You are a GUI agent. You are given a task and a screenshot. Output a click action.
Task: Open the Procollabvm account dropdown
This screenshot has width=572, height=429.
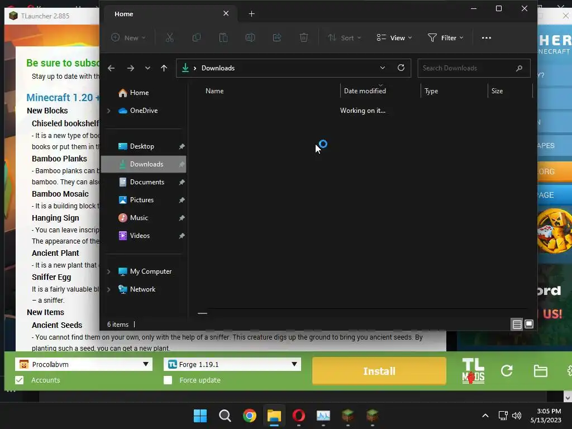(x=84, y=364)
